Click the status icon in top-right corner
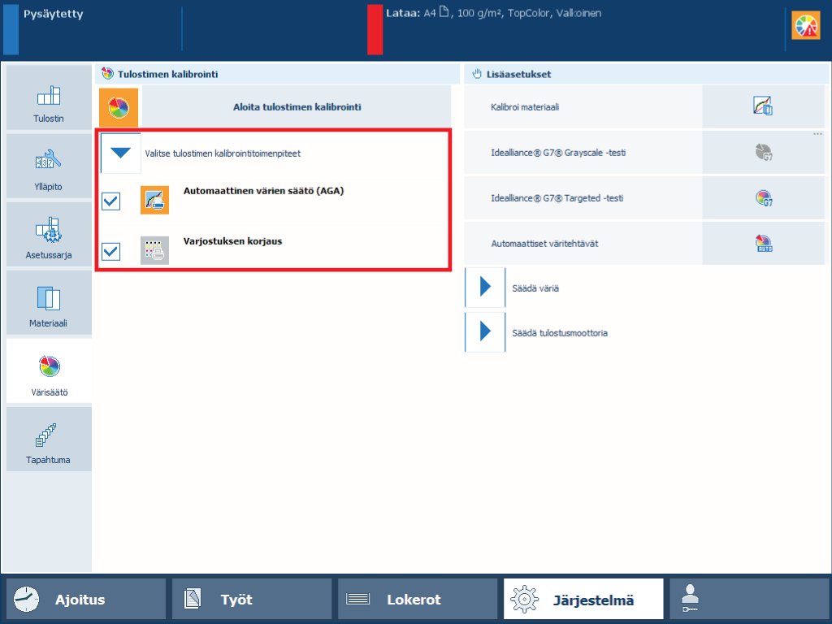This screenshot has width=832, height=624. pos(806,27)
